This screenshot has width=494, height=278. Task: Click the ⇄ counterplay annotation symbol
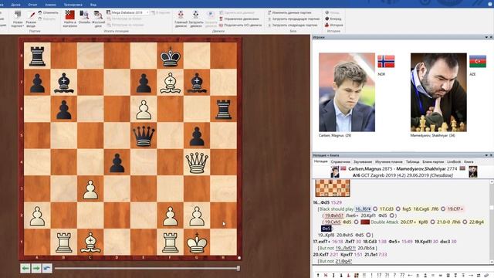point(479,275)
